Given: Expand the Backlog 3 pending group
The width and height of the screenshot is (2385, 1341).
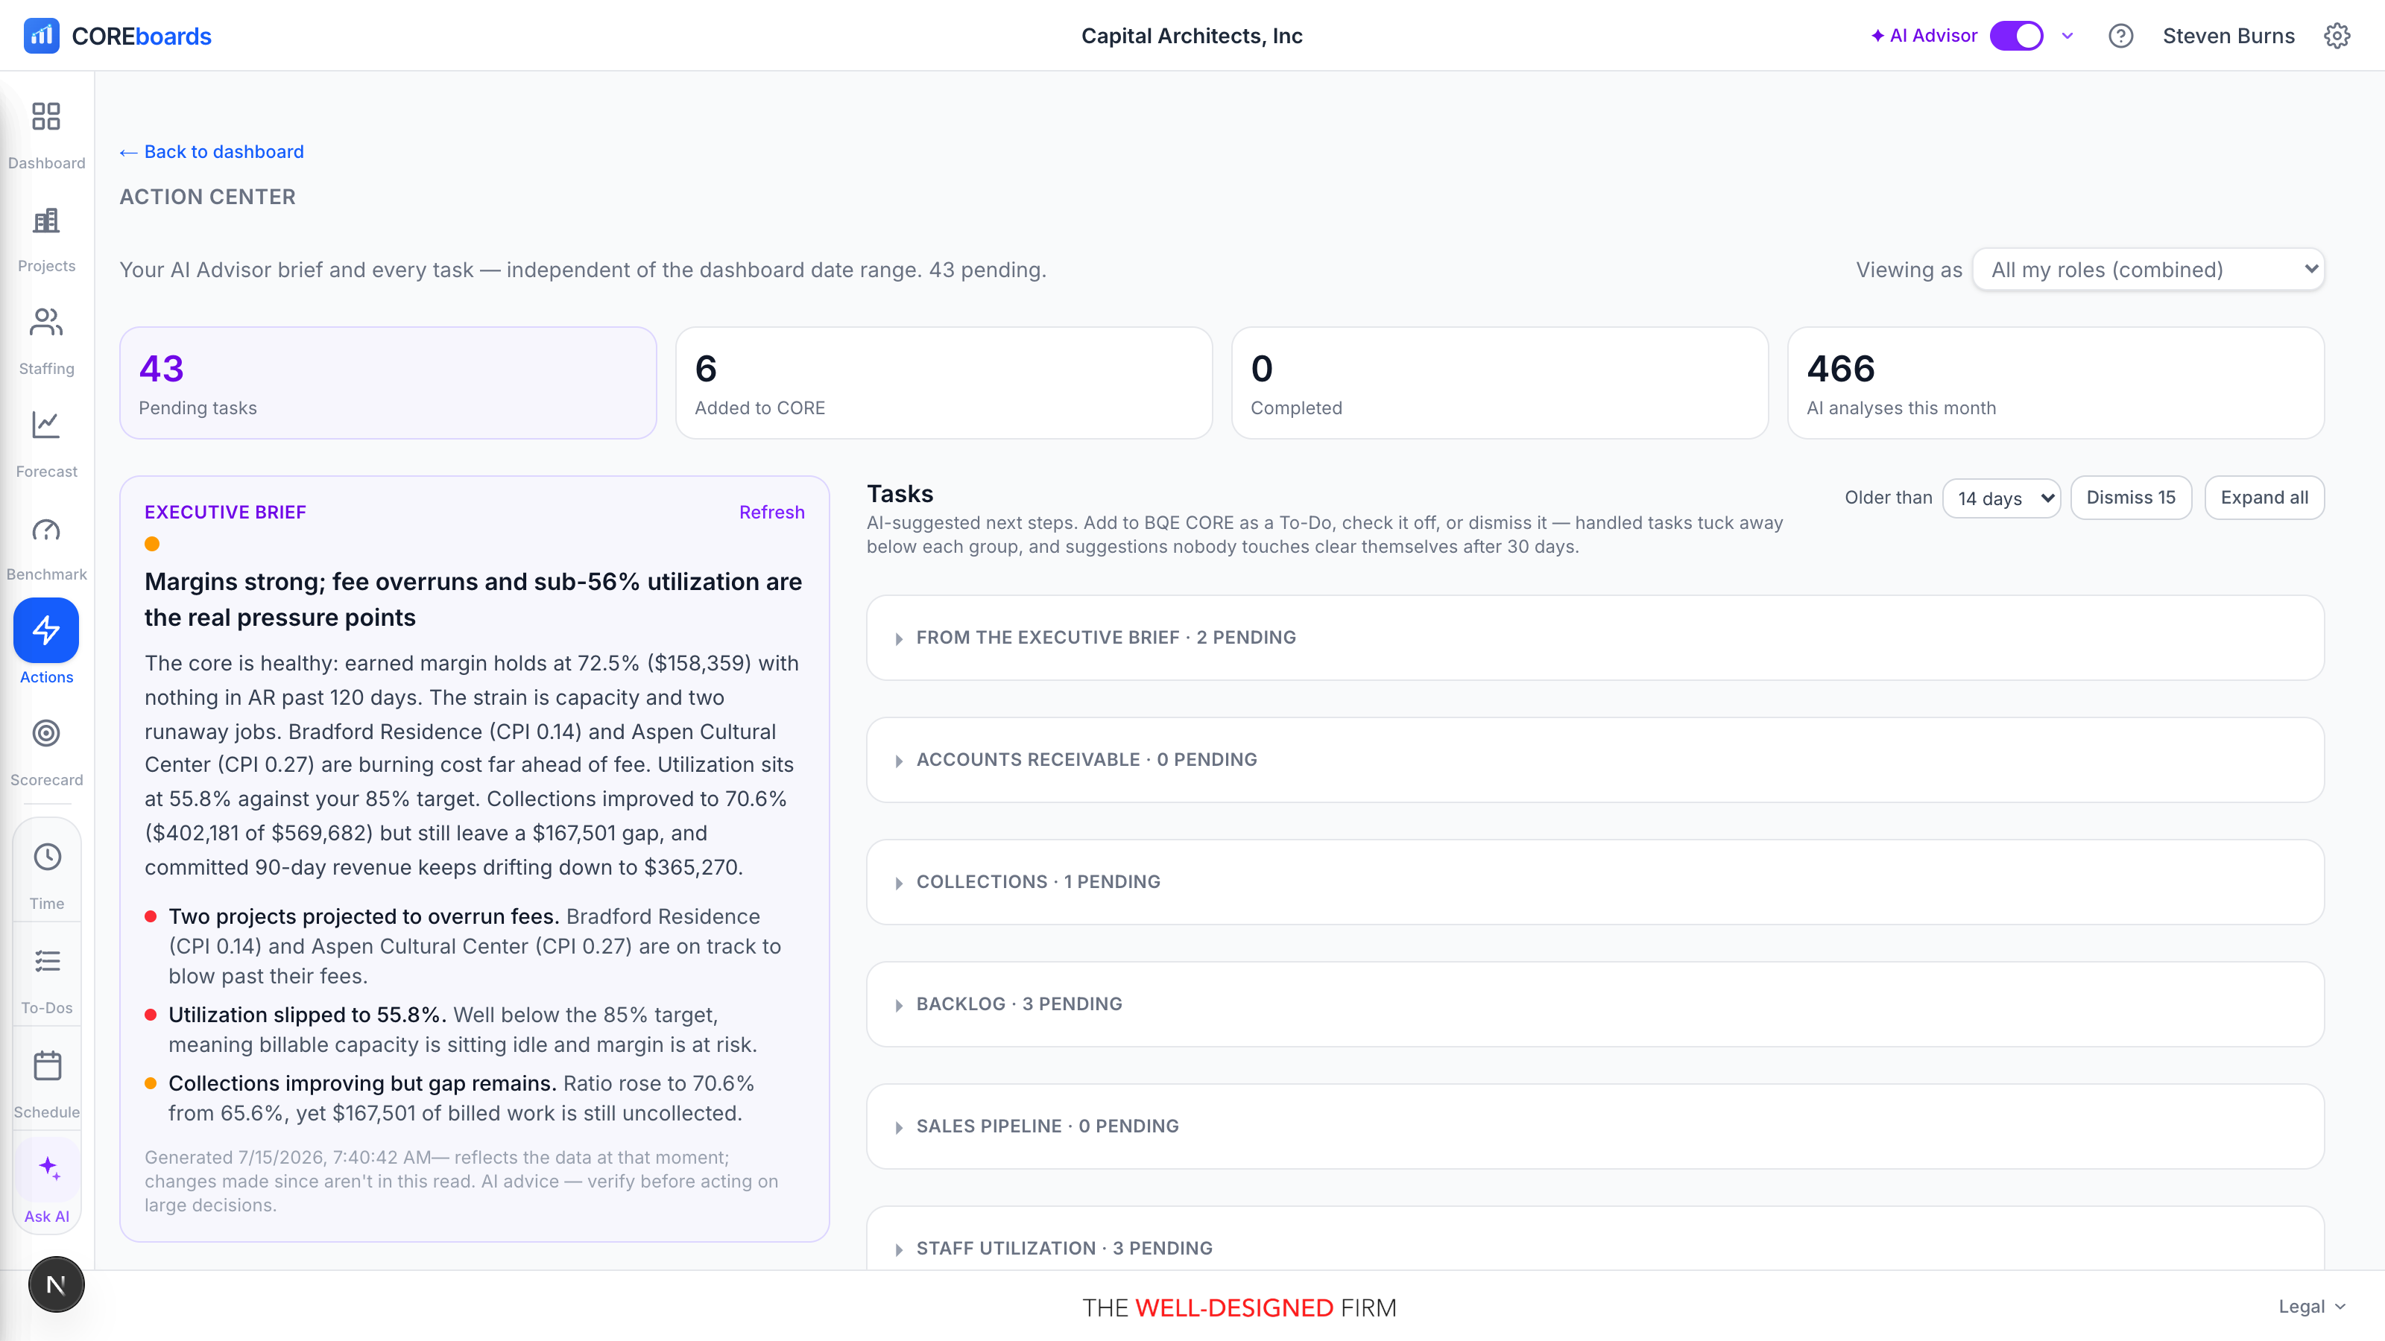Looking at the screenshot, I should tap(1595, 1004).
